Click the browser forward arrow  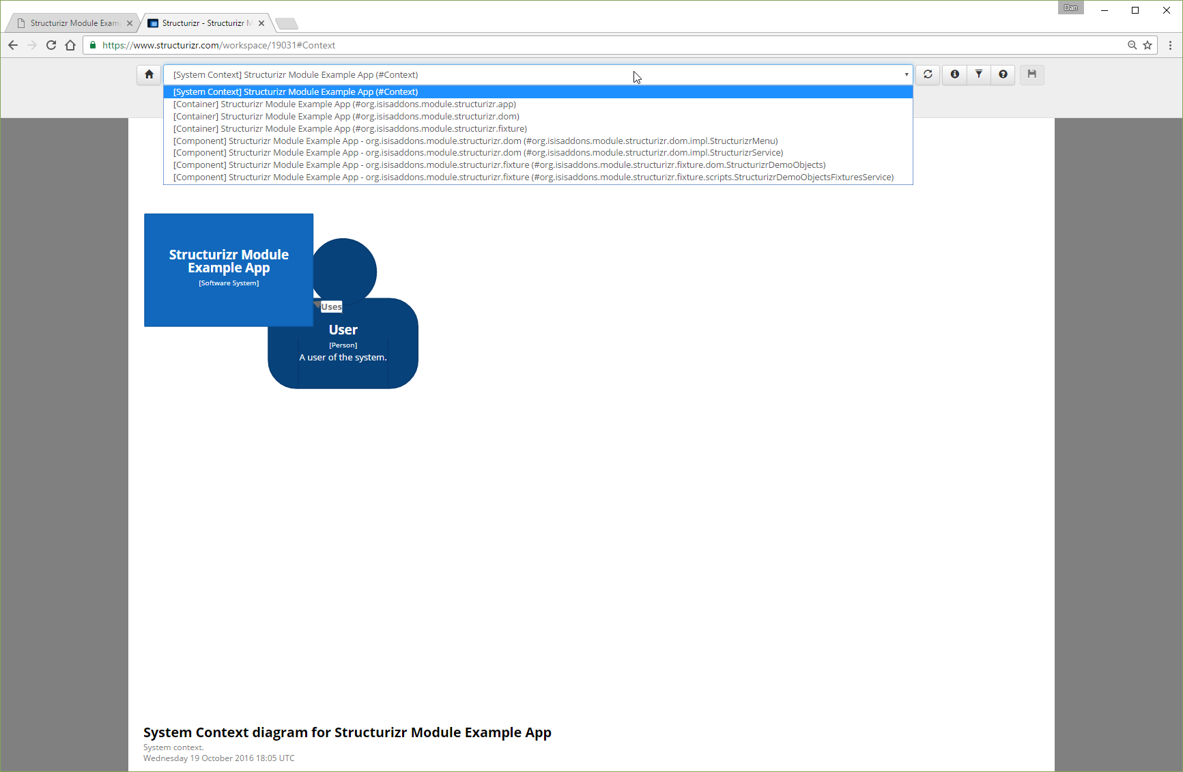click(32, 45)
